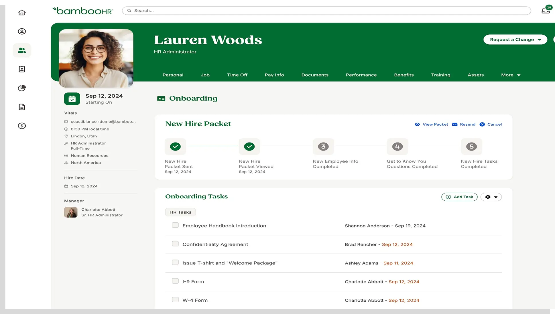Open the Files document icon in sidebar

(x=22, y=107)
